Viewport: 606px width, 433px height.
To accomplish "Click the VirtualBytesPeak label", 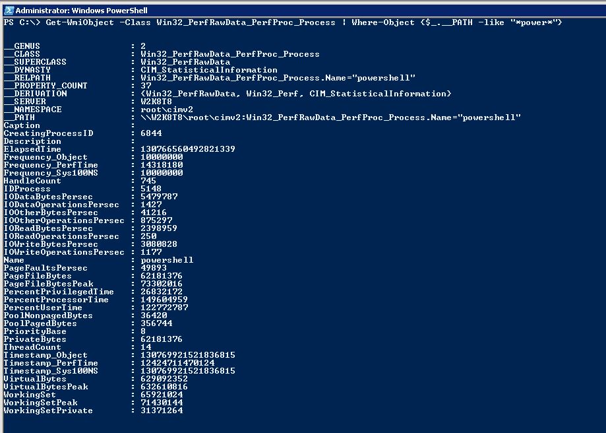I will tap(45, 387).
